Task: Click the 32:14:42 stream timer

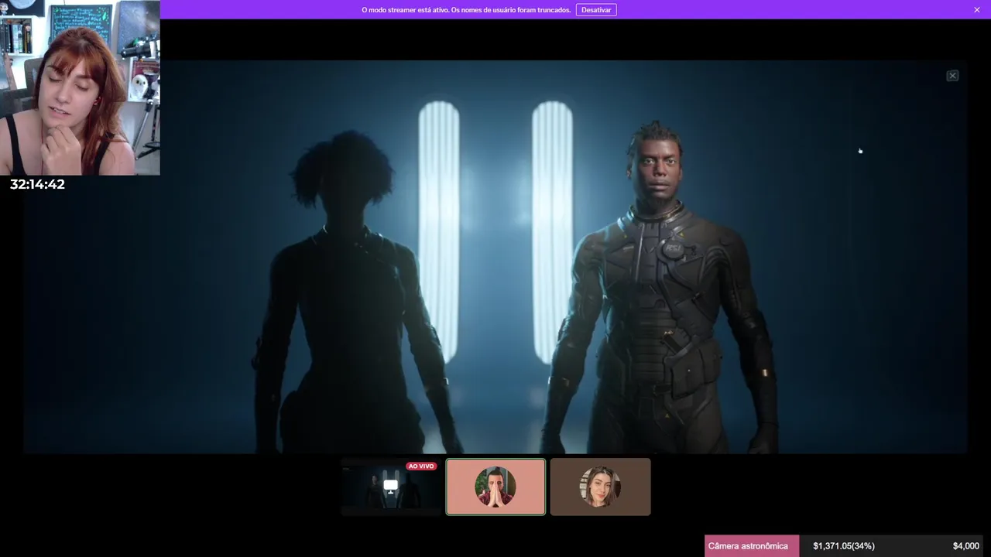Action: 37,184
